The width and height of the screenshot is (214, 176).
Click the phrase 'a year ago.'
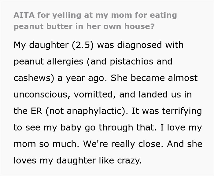pos(82,78)
